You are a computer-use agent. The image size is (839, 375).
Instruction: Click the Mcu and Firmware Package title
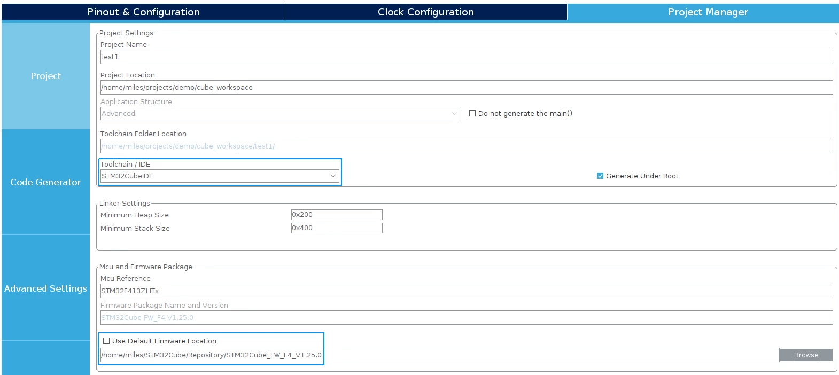pyautogui.click(x=146, y=267)
